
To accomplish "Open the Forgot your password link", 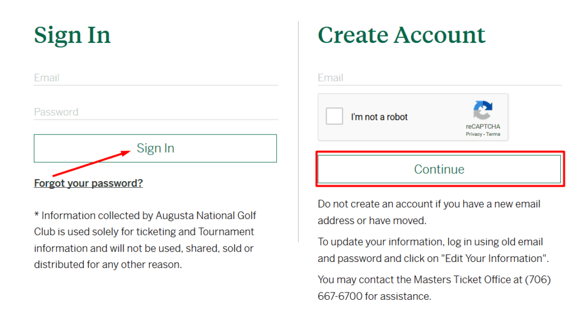I will pos(88,183).
